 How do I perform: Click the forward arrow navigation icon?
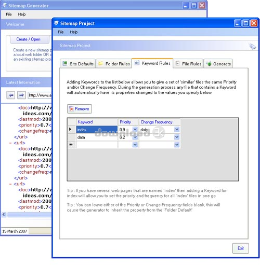pos(21,95)
